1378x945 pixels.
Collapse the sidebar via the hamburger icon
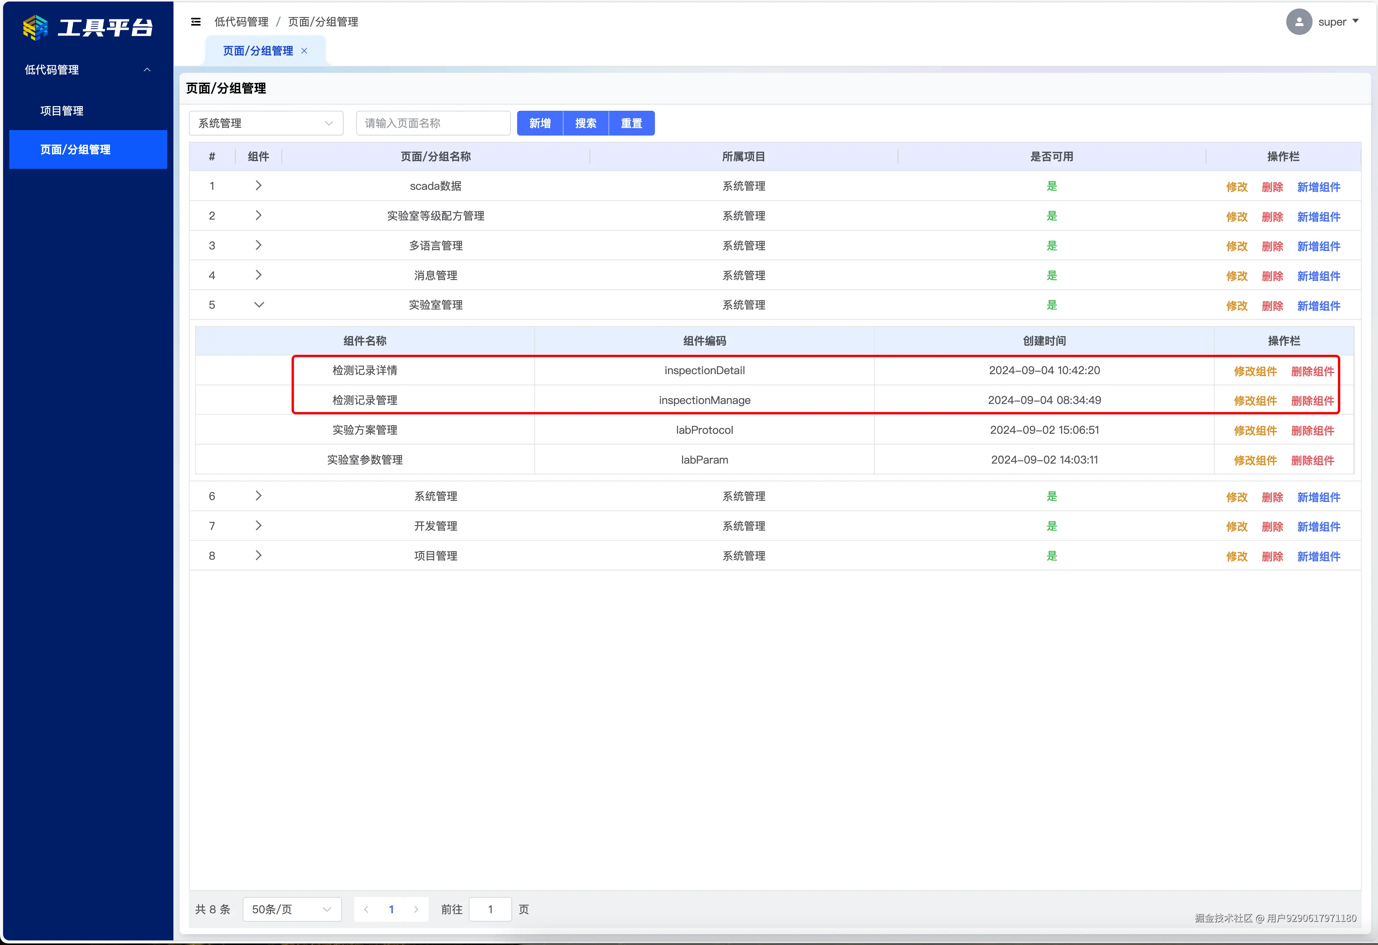(196, 21)
